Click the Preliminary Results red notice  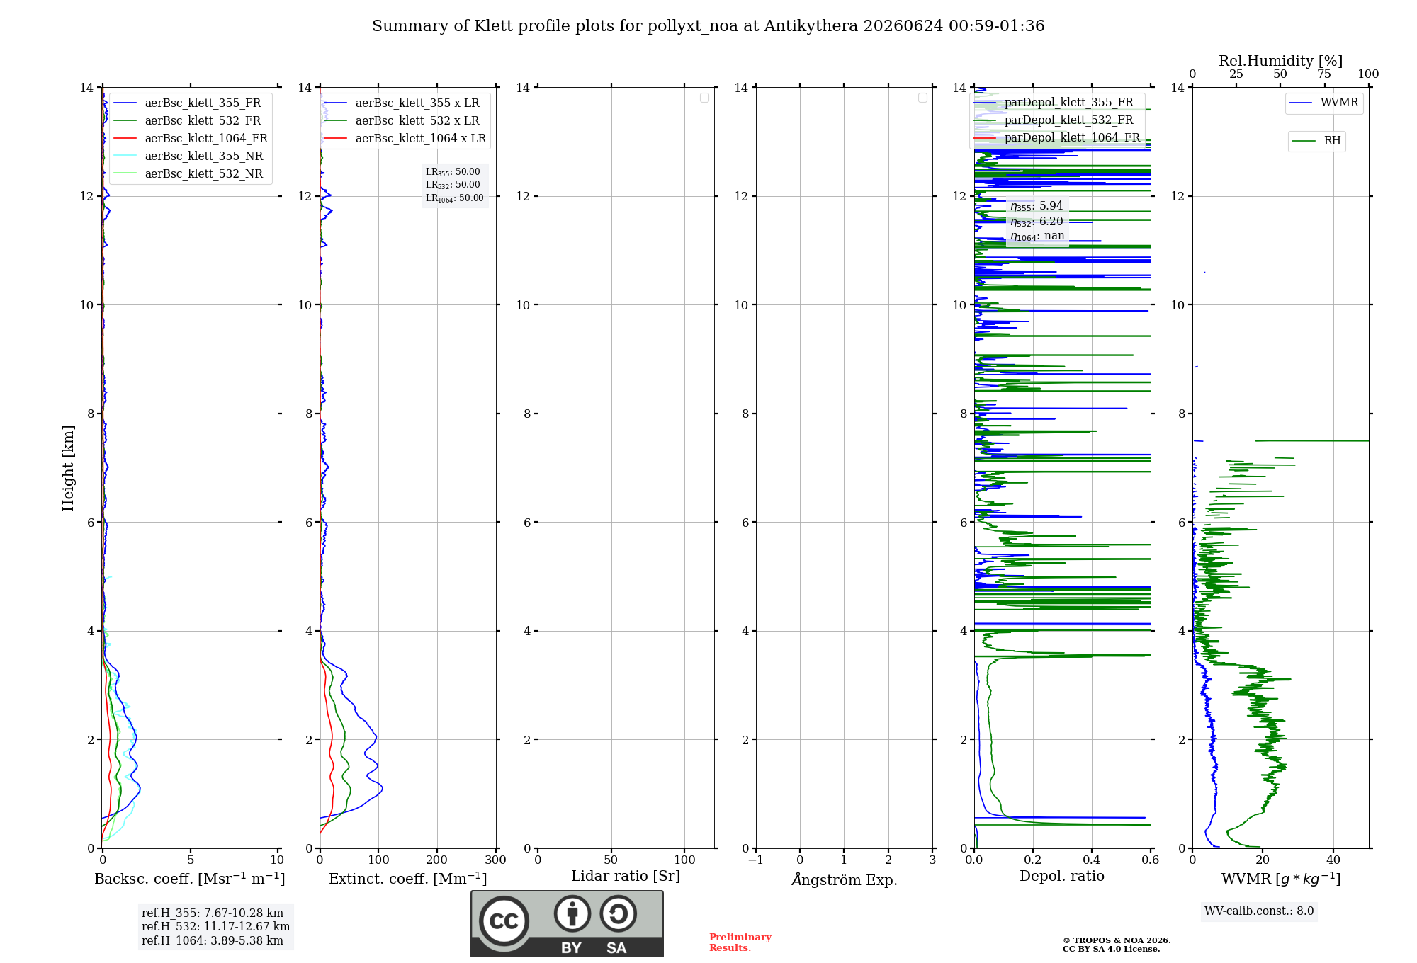tap(740, 942)
